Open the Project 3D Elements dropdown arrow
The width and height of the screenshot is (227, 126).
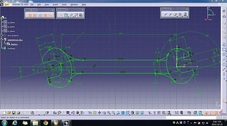tap(187, 17)
